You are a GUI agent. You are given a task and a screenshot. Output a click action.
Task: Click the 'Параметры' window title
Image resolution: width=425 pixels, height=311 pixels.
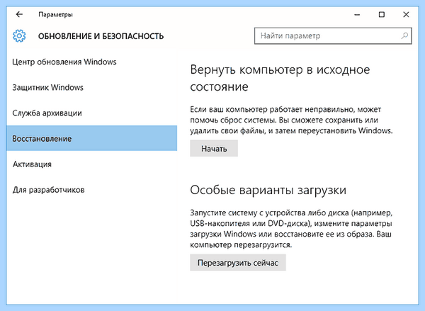[x=55, y=15]
